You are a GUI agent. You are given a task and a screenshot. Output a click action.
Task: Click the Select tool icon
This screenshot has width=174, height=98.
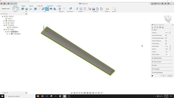click(x=114, y=9)
